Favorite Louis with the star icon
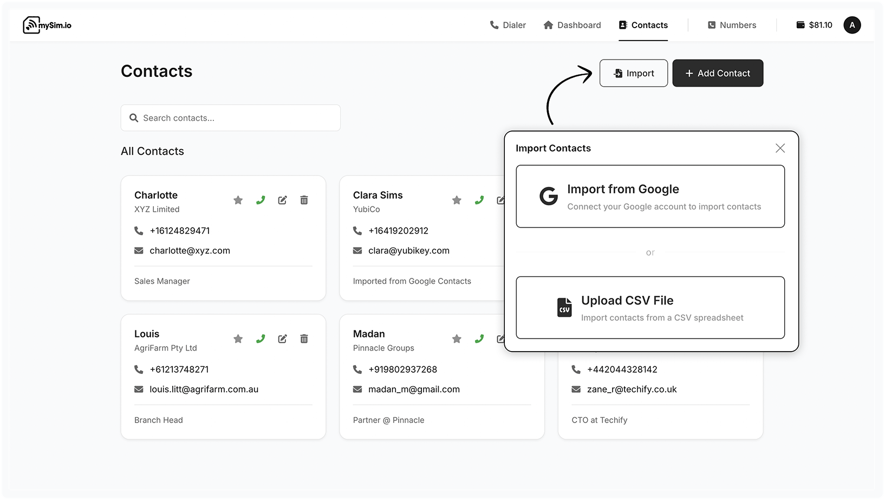The image size is (885, 500). pos(238,339)
